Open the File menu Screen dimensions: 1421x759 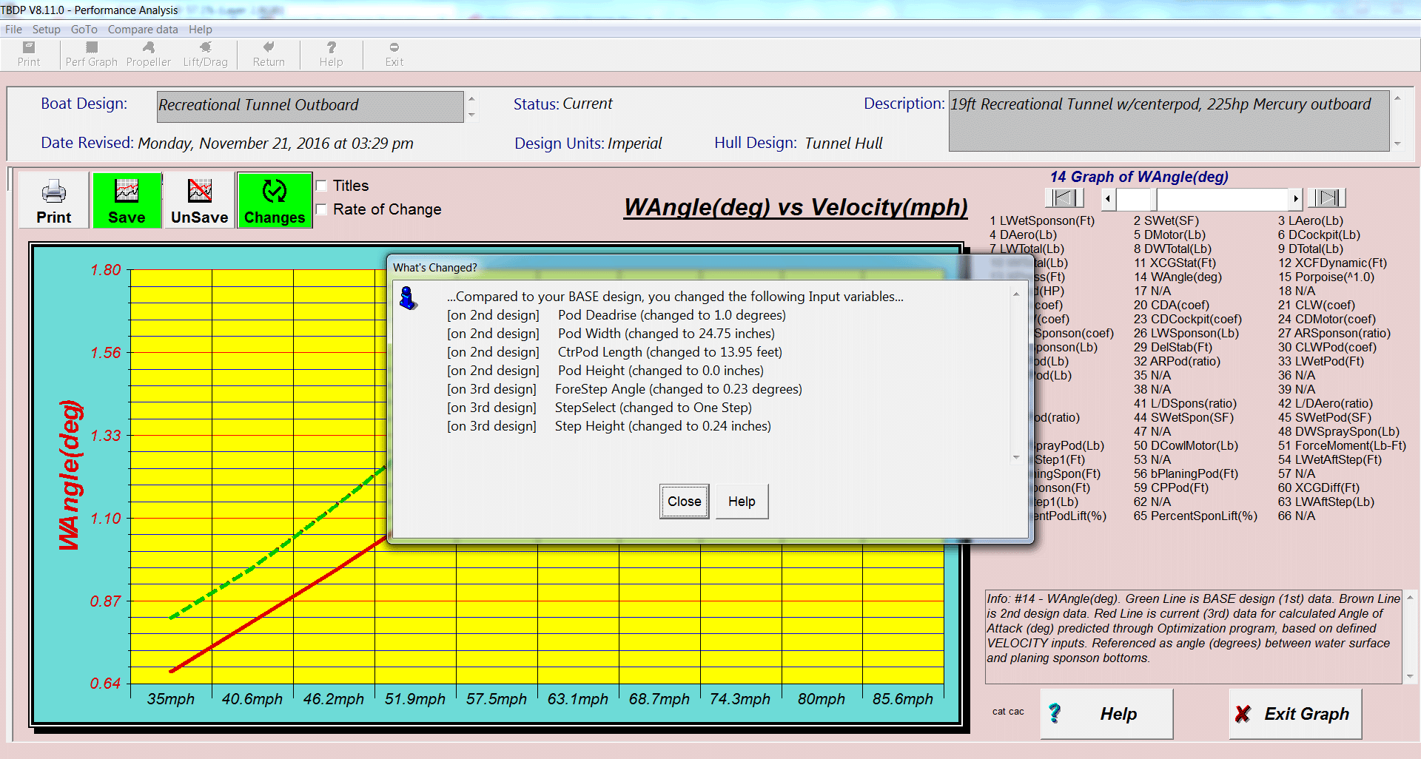tap(13, 30)
